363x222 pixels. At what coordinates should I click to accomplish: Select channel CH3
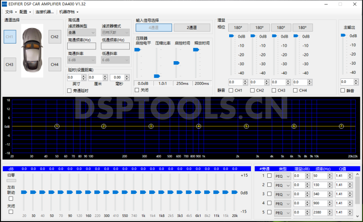point(10,64)
